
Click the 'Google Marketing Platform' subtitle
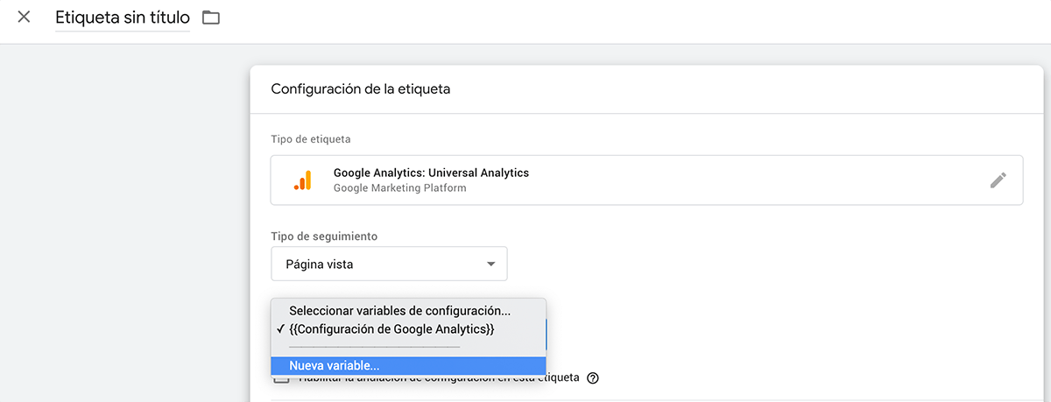400,187
